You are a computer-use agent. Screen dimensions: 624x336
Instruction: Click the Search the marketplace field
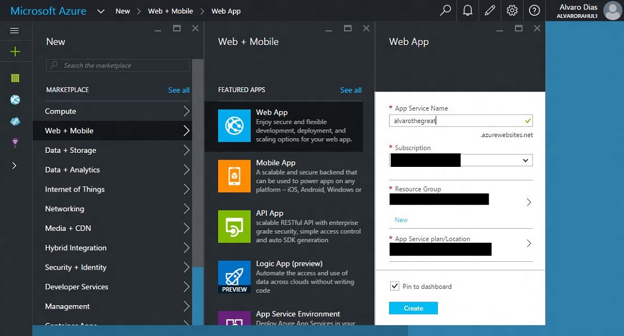pyautogui.click(x=118, y=65)
